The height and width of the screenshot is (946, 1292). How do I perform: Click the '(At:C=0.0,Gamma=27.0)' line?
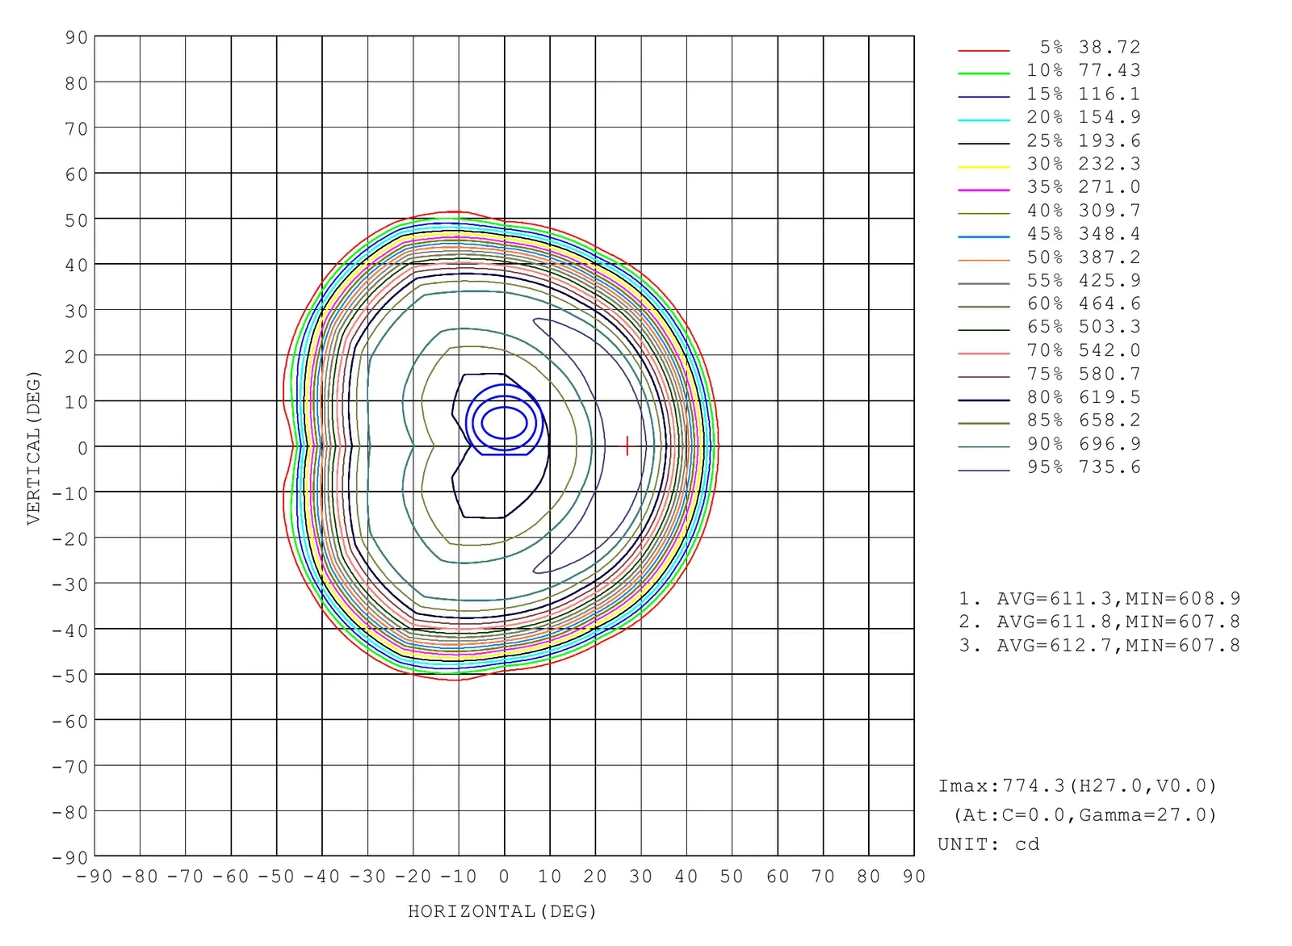[x=1084, y=815]
